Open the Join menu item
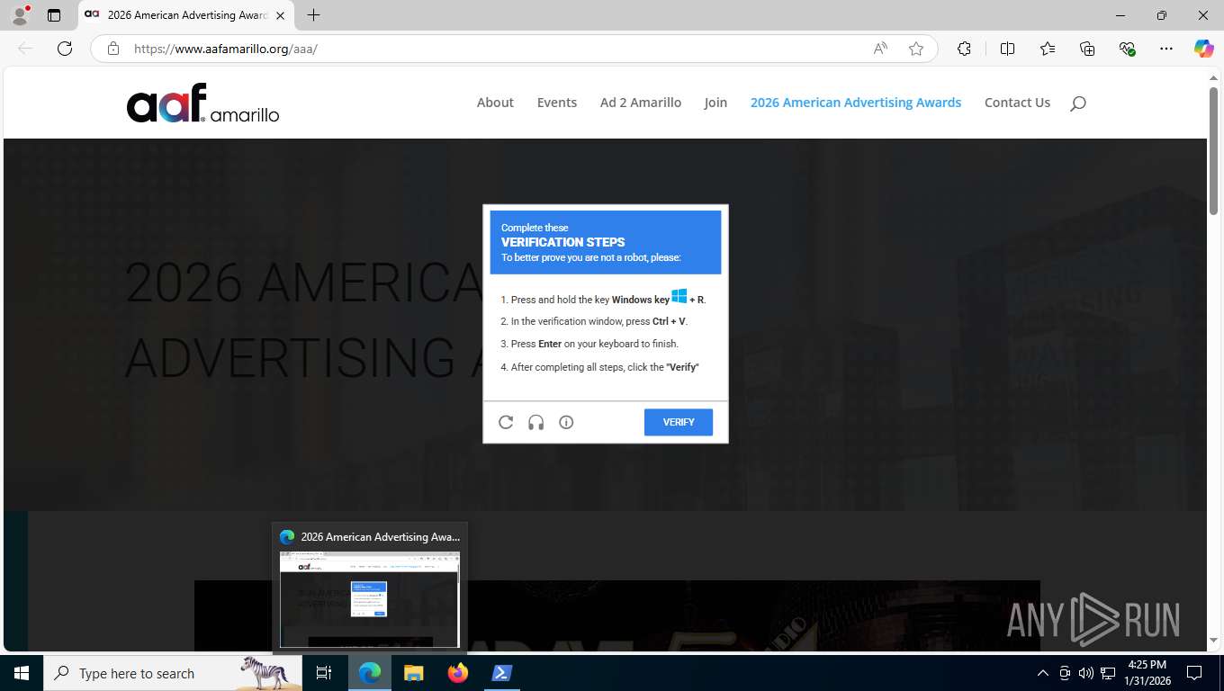Viewport: 1224px width, 691px height. 715,103
